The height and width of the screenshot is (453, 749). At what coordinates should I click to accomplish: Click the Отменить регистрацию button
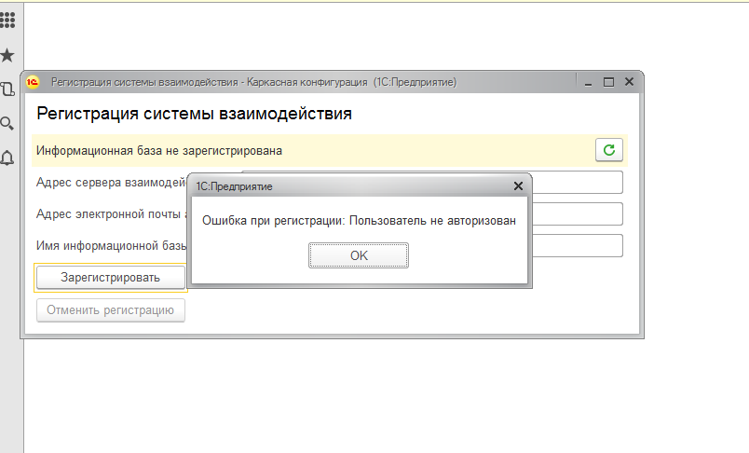(110, 310)
